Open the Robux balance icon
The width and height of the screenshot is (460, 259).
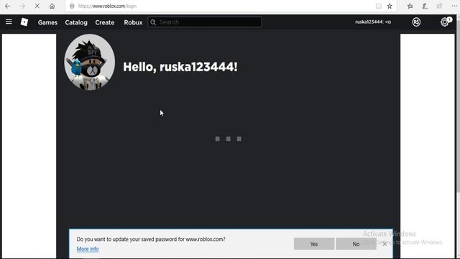click(x=416, y=22)
